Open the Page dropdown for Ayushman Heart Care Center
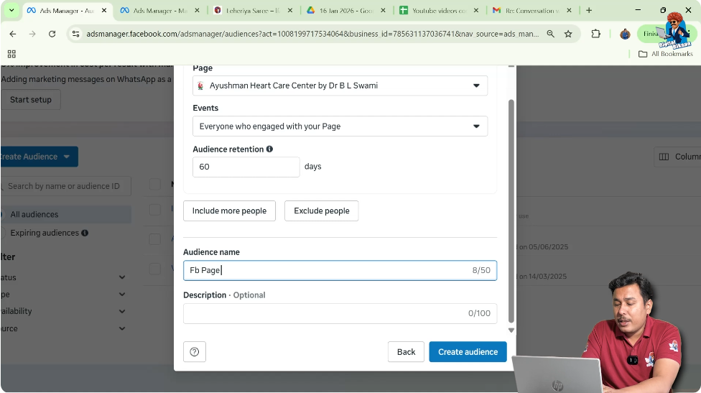The image size is (701, 393). [340, 85]
